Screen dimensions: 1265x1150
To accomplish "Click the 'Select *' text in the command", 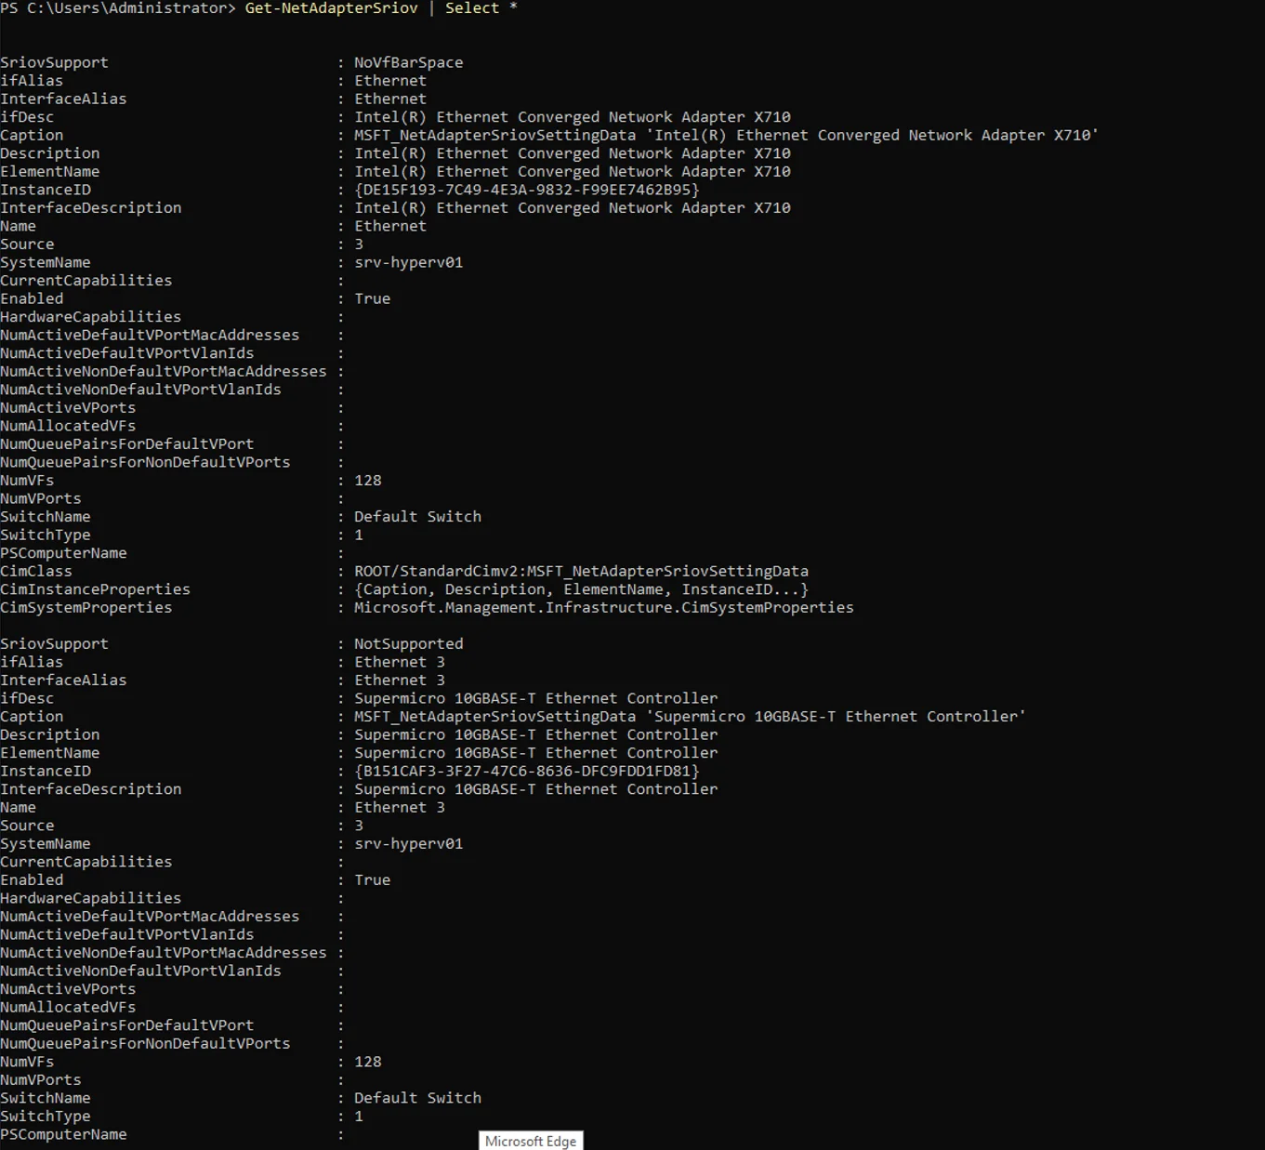I will pyautogui.click(x=481, y=8).
